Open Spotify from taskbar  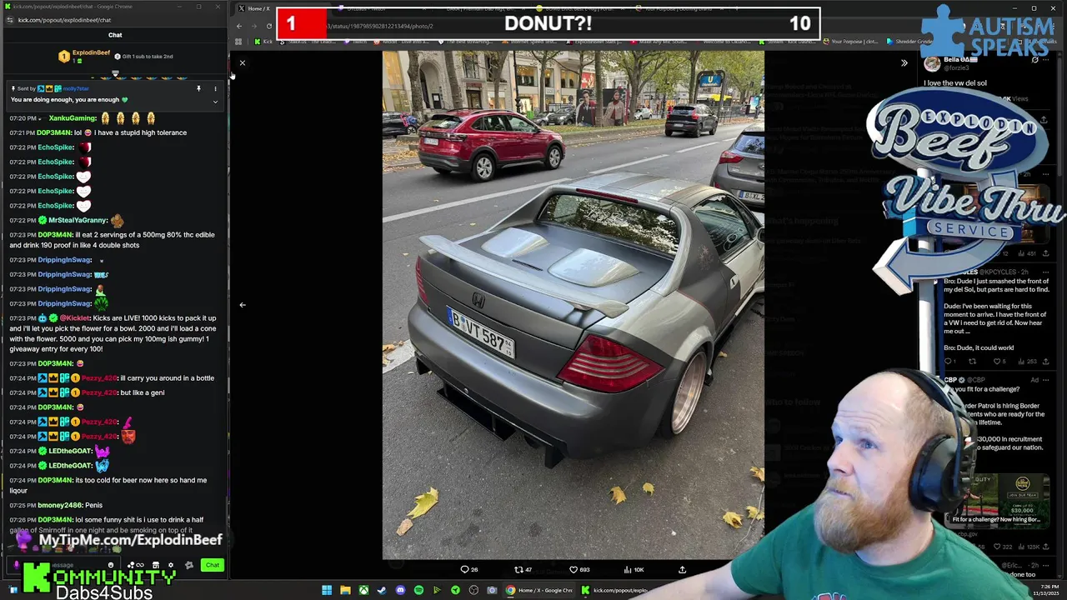point(418,590)
